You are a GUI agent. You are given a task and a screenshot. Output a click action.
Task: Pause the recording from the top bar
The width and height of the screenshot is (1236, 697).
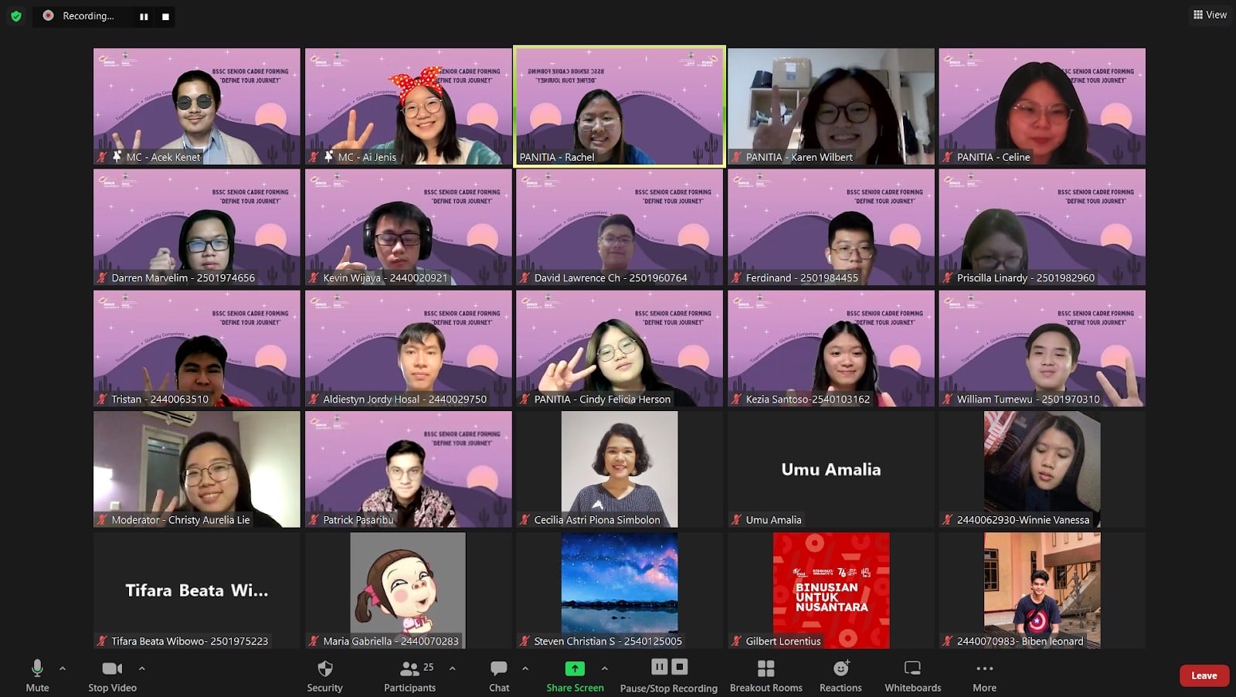[144, 16]
